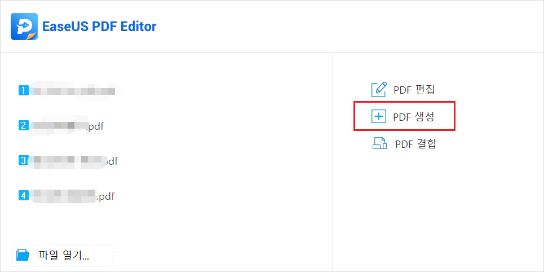Open the fourth recent file's blurred name

(x=63, y=196)
